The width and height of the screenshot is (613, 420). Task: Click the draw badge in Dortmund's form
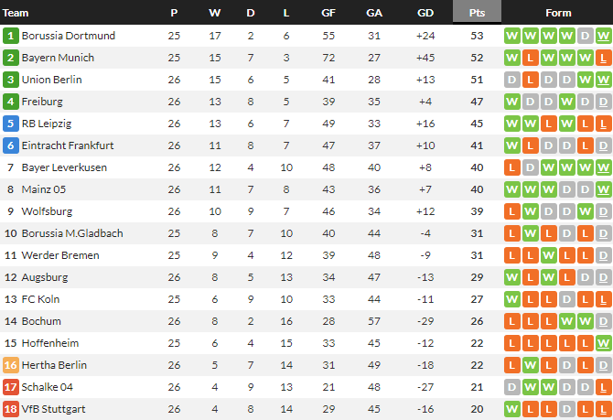[586, 36]
